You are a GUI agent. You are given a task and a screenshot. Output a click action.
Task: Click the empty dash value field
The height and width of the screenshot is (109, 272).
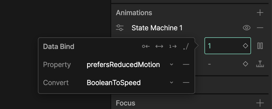(224, 64)
